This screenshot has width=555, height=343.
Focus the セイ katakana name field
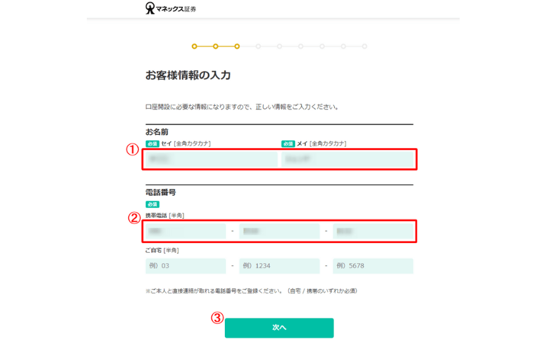[x=212, y=159]
